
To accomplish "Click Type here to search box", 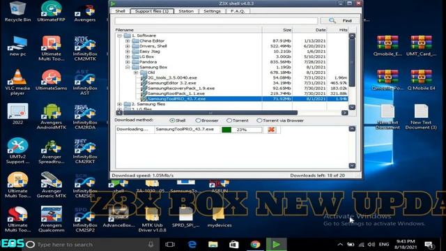I will click(91, 245).
